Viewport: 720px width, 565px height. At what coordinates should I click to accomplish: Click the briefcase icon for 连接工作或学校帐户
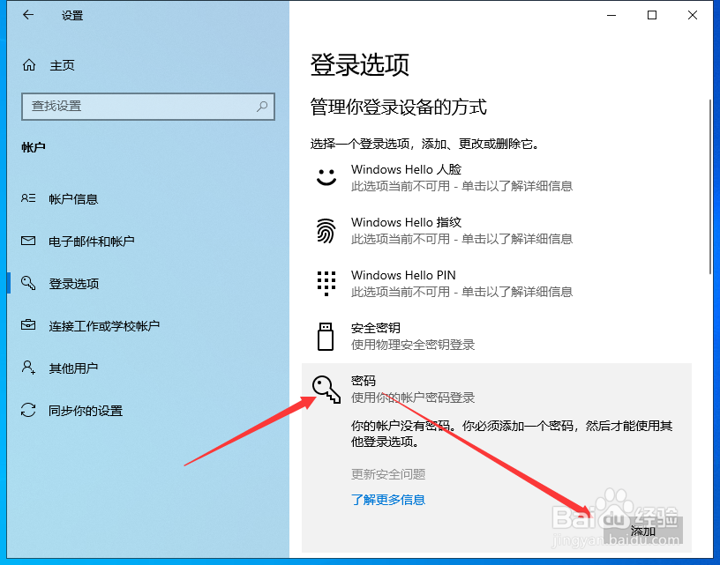(28, 324)
